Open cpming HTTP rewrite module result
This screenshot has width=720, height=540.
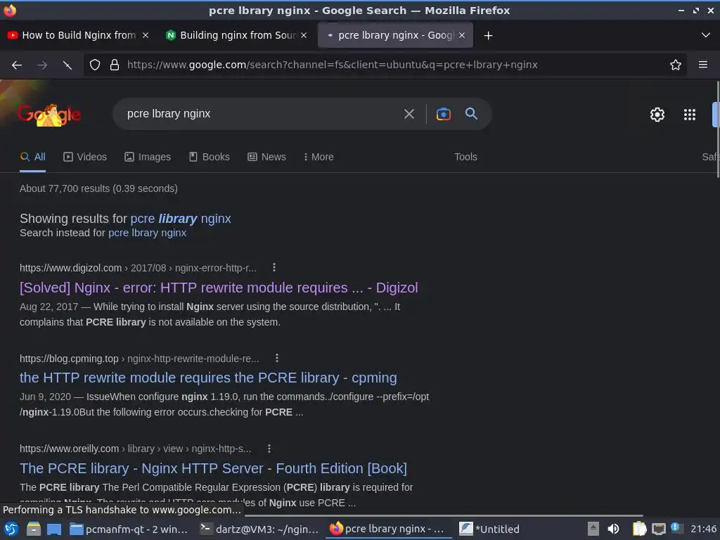[208, 378]
